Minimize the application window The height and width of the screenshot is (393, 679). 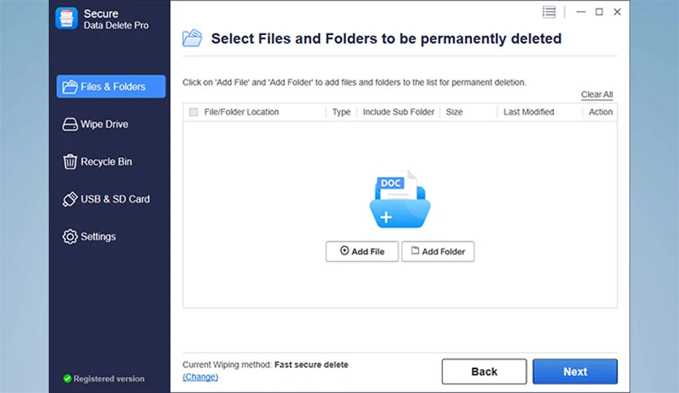click(581, 12)
